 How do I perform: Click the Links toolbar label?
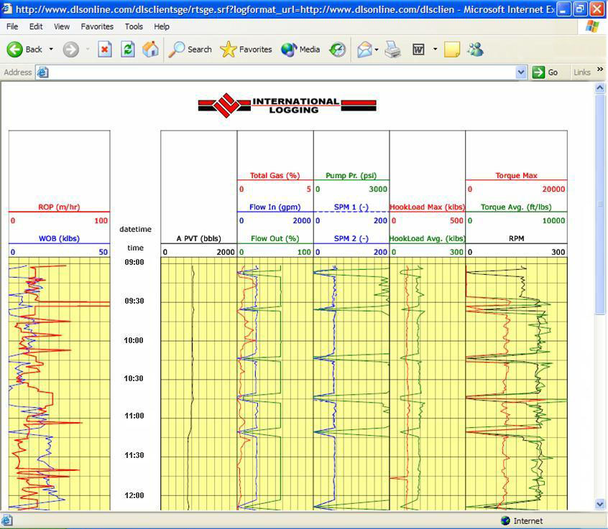tap(581, 72)
